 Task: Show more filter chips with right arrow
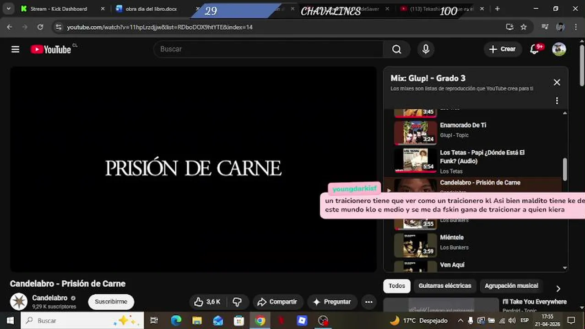(558, 288)
